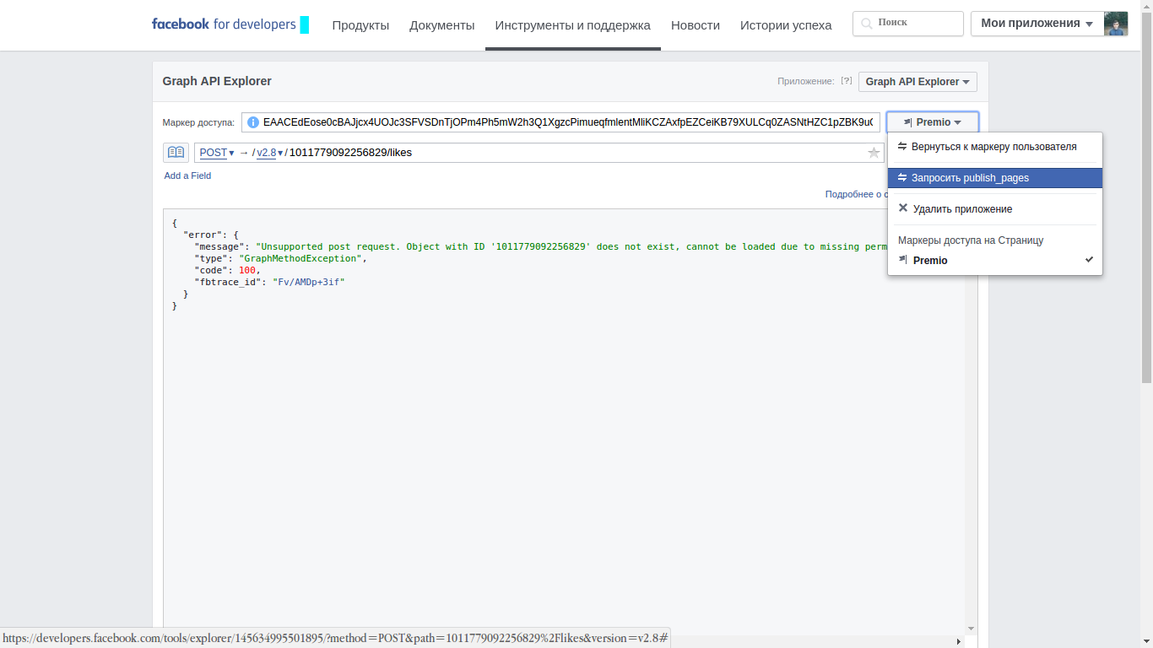Click the access token input field
This screenshot has width=1153, height=648.
point(560,122)
